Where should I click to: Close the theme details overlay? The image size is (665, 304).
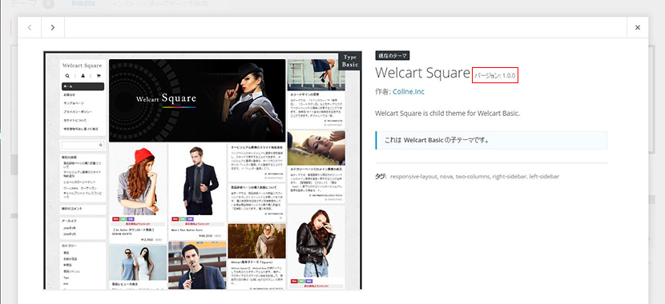[638, 27]
